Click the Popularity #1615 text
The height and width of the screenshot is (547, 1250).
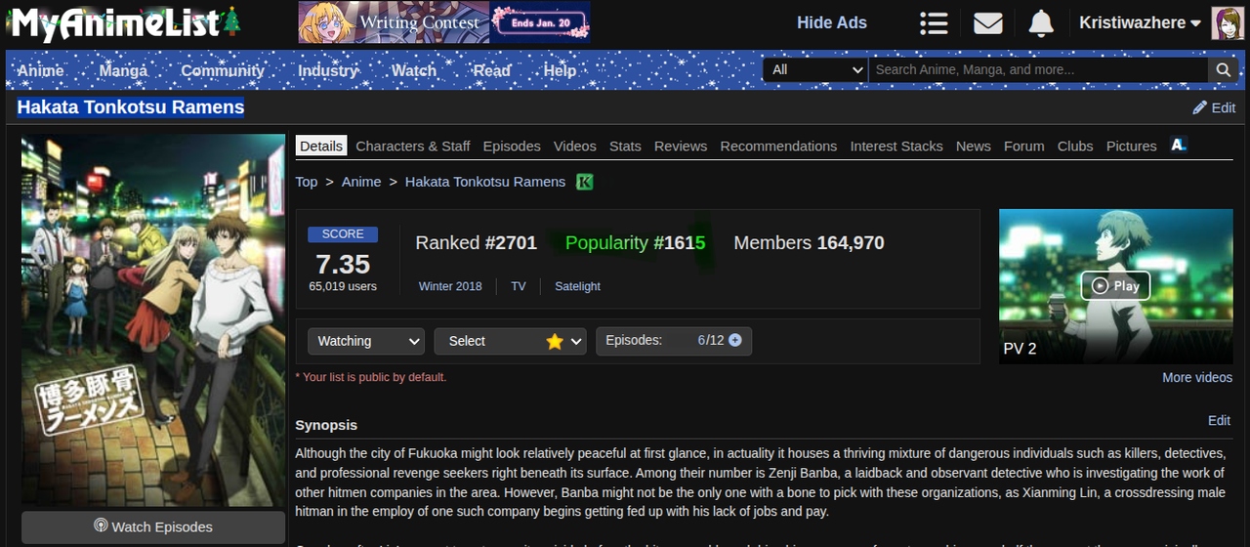pyautogui.click(x=636, y=243)
